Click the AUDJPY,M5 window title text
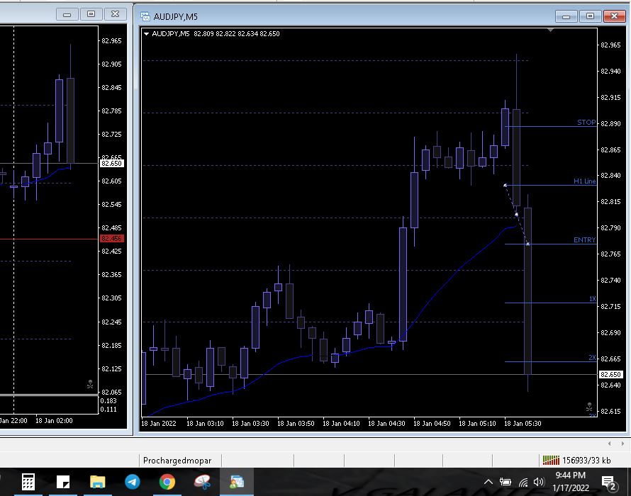 175,16
